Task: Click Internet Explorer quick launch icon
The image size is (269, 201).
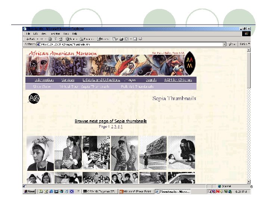Action: (51, 192)
